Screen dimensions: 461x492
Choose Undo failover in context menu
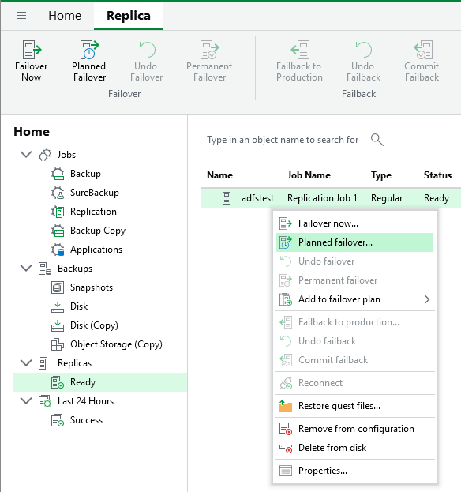354,261
